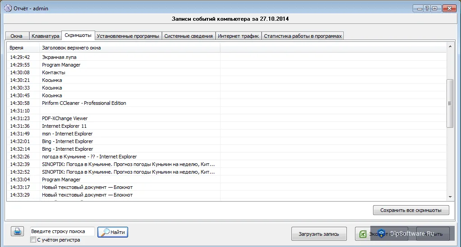Screen dimensions: 461x247
Task: Enable the С учётом регистра checkbox
Action: coord(33,240)
